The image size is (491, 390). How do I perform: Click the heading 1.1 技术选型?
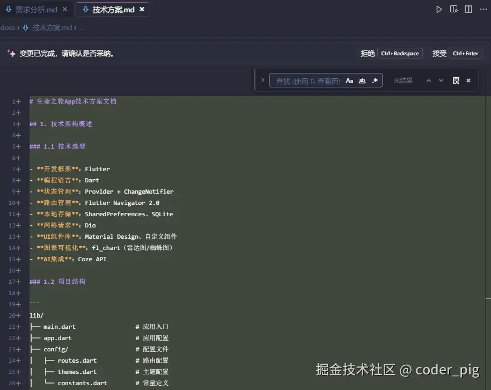[57, 146]
